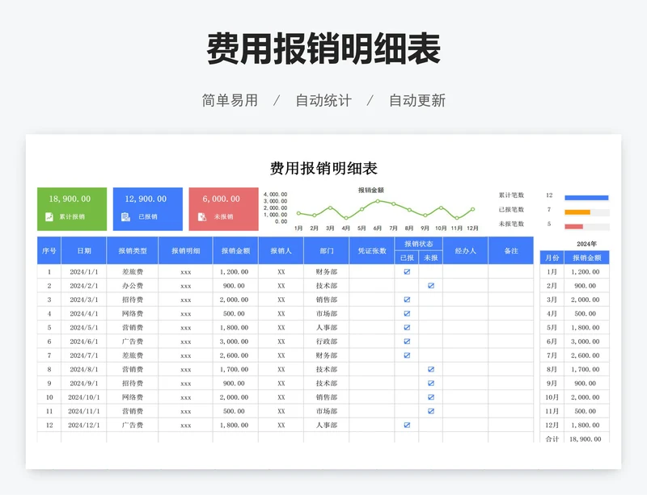The height and width of the screenshot is (495, 647).
Task: Select the blue 12,900.00 已报销 card
Action: click(x=148, y=209)
